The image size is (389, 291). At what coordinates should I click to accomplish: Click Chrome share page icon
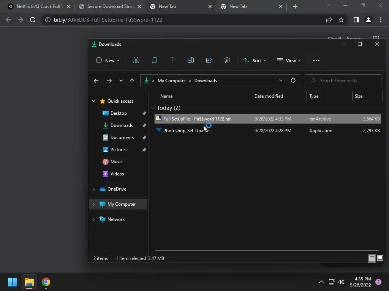coord(329,20)
